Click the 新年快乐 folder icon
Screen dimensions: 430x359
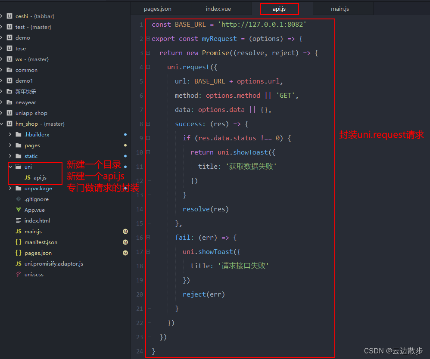pyautogui.click(x=9, y=92)
